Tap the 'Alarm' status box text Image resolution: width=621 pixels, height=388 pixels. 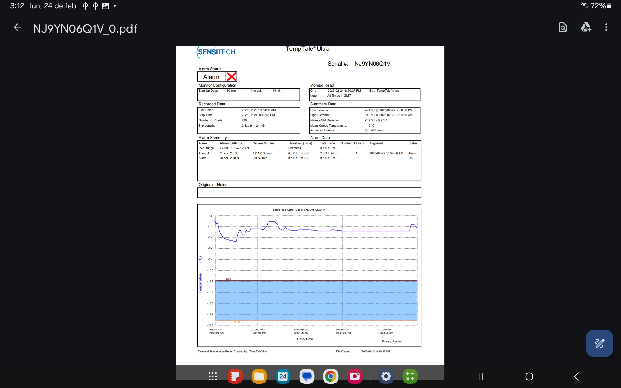tap(211, 77)
